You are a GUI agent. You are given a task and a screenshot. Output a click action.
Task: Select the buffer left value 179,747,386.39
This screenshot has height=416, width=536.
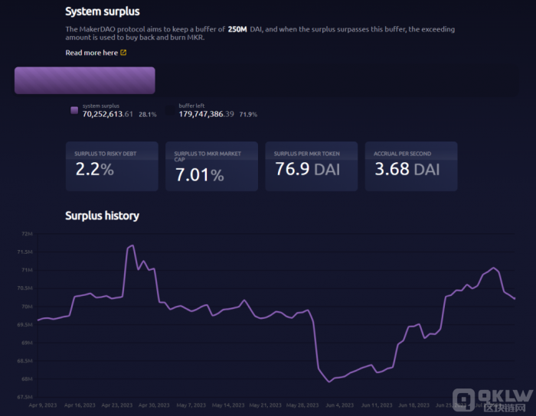[206, 114]
